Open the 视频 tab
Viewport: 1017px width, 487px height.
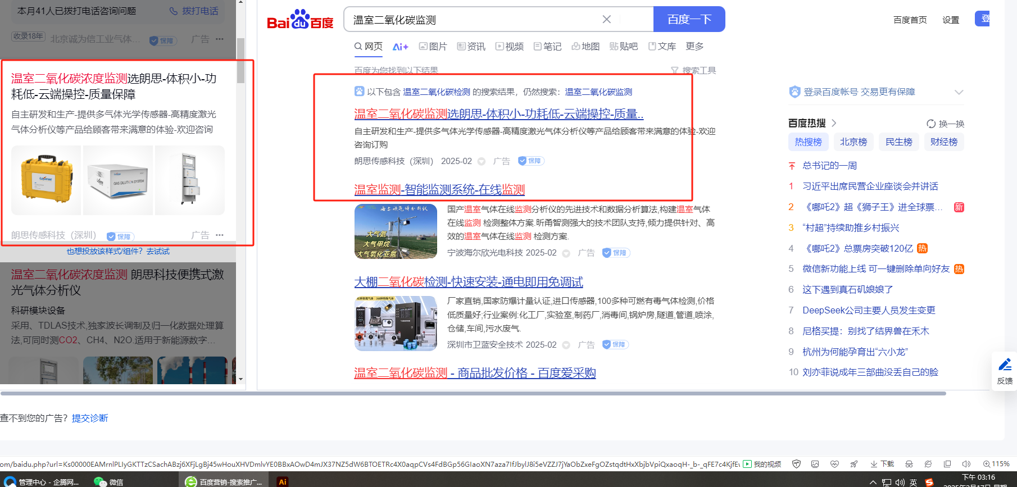click(x=510, y=47)
